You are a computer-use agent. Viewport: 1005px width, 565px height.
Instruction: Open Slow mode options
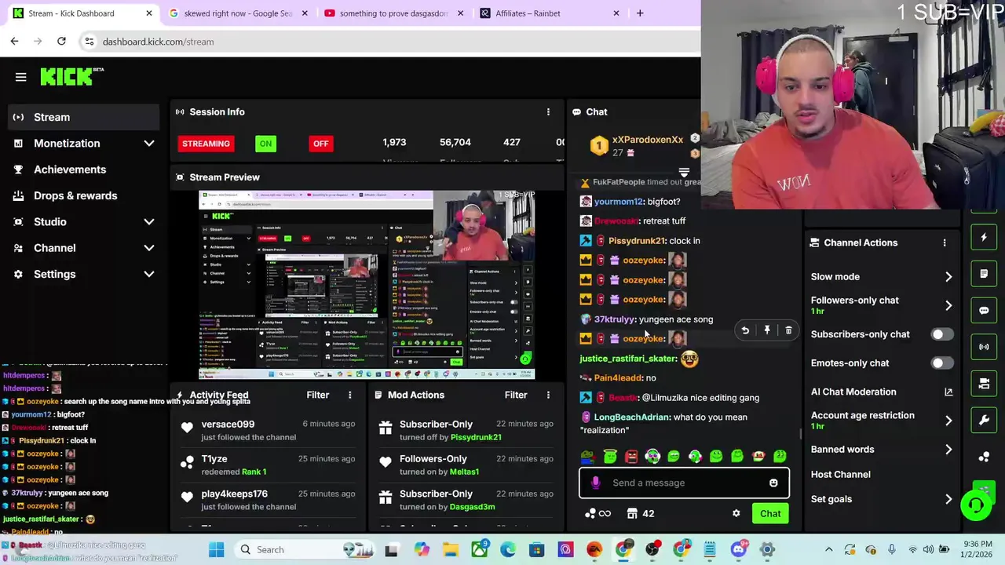click(x=882, y=276)
